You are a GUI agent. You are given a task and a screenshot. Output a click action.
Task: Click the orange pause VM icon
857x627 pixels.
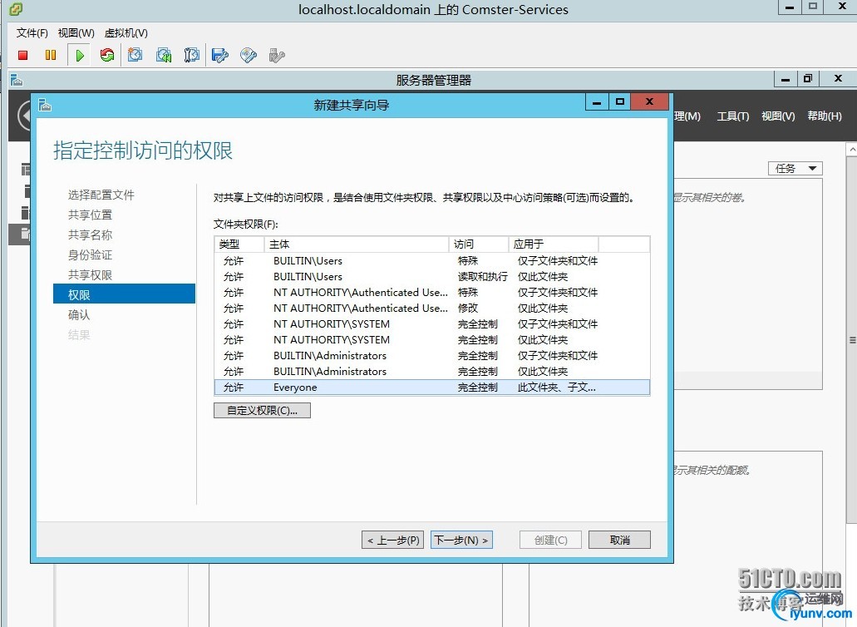51,55
